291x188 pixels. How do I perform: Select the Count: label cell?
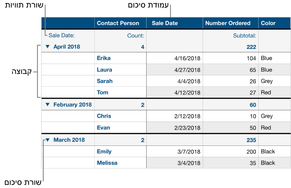(136, 36)
